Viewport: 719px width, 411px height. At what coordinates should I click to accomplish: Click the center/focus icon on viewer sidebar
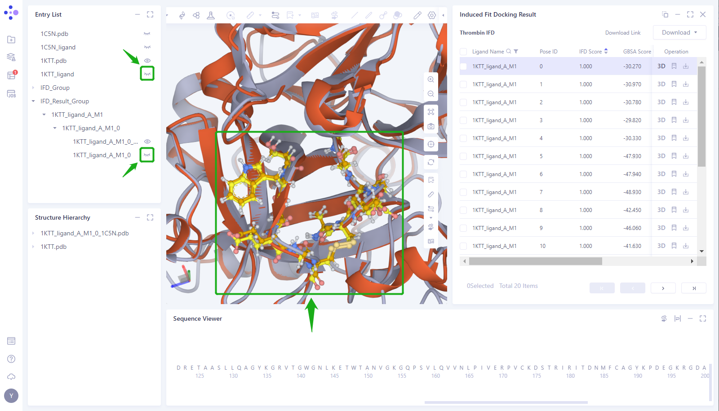pyautogui.click(x=431, y=144)
